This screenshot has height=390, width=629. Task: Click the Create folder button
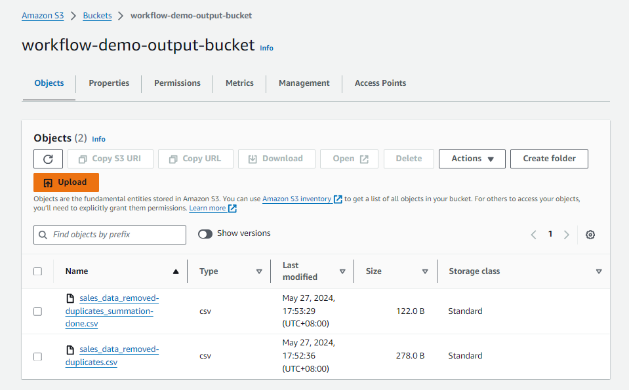pos(549,159)
